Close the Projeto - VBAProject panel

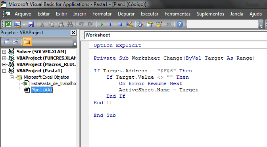(73, 33)
